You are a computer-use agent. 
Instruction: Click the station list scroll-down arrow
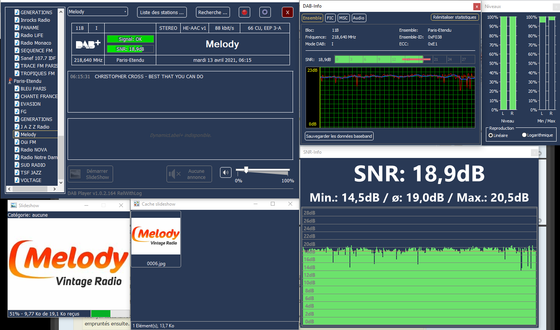pyautogui.click(x=61, y=183)
